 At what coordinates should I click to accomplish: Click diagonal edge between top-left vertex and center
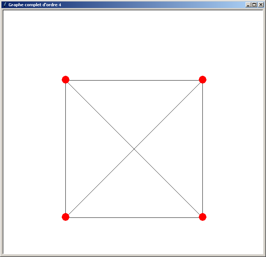tap(100, 115)
